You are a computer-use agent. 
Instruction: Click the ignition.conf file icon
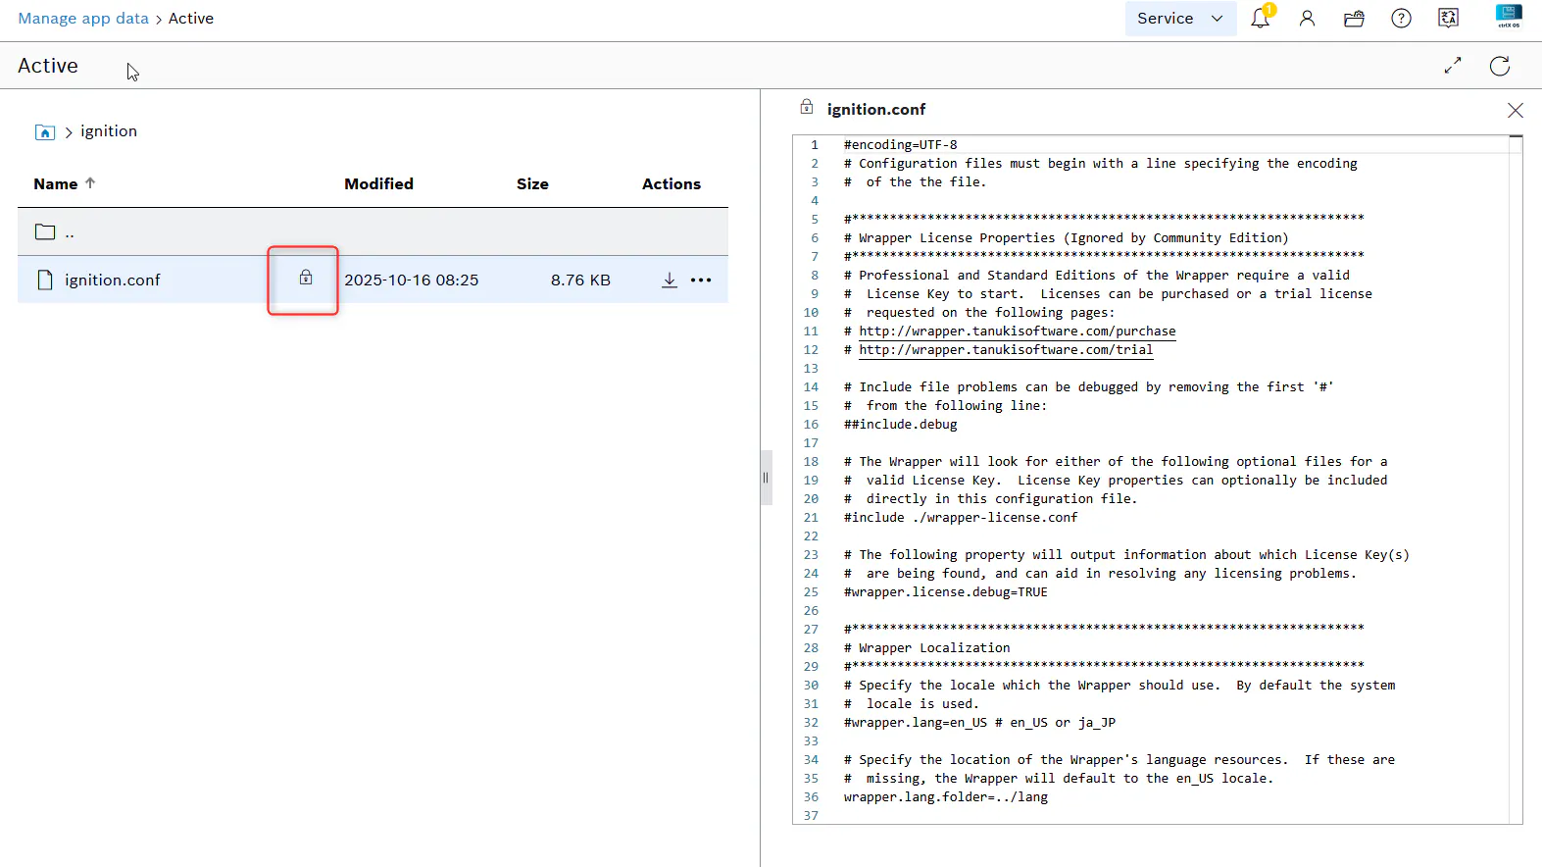[x=45, y=280]
